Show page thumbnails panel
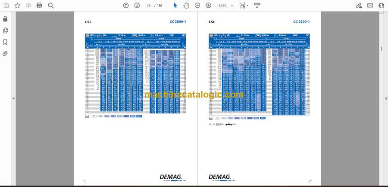 pos(5,31)
